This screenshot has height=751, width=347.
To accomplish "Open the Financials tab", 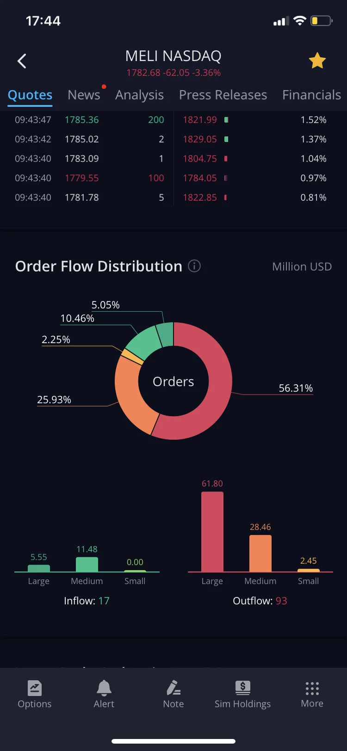I will (311, 95).
